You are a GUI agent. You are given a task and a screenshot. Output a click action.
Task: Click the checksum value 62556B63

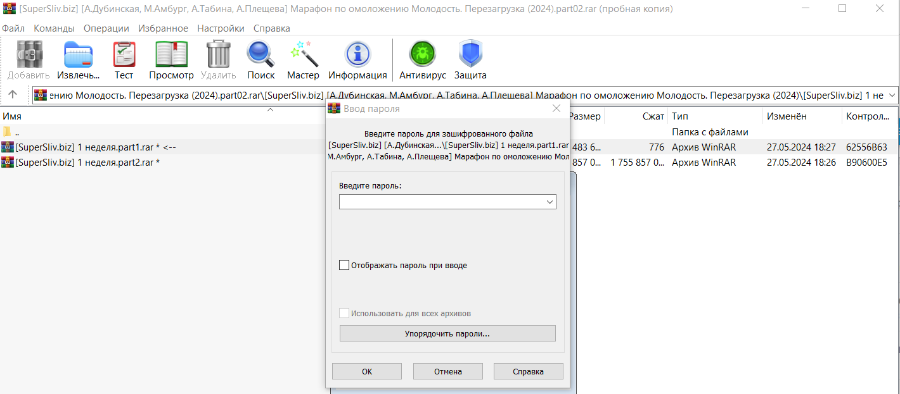pyautogui.click(x=866, y=147)
